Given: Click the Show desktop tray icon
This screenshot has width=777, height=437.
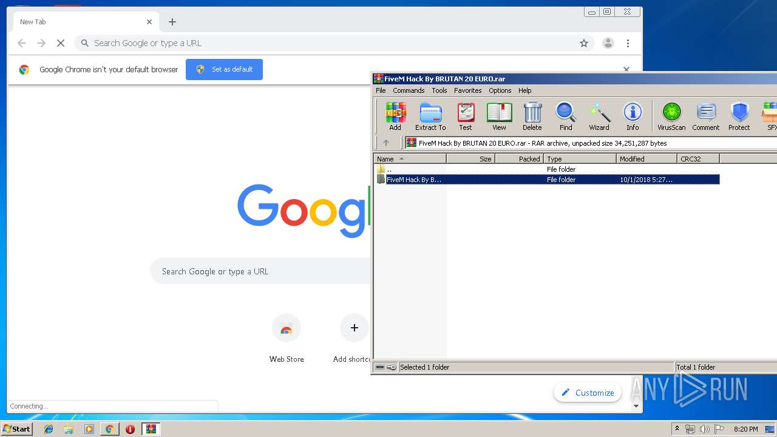Looking at the screenshot, I should (770, 429).
